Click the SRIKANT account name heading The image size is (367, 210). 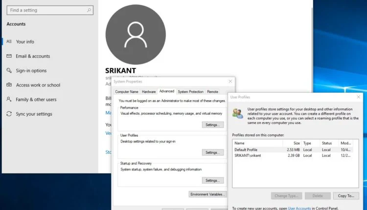coord(120,70)
